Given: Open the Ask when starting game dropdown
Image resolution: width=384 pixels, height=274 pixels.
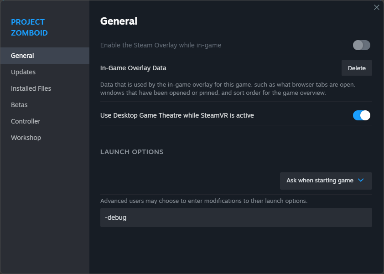Looking at the screenshot, I should click(x=326, y=181).
